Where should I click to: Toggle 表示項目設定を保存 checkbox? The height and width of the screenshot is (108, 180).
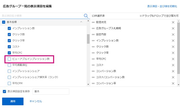pos(4,92)
